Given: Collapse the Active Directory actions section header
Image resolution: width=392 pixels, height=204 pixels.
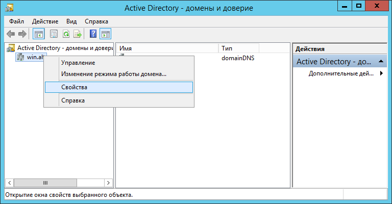Looking at the screenshot, I should click(382, 62).
